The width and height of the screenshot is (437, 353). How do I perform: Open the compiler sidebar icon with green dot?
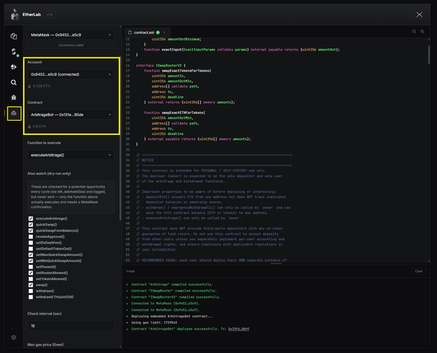pos(14,52)
